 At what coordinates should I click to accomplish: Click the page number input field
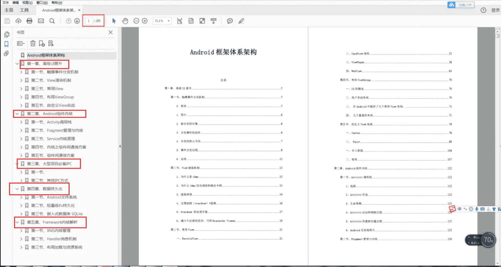point(88,21)
